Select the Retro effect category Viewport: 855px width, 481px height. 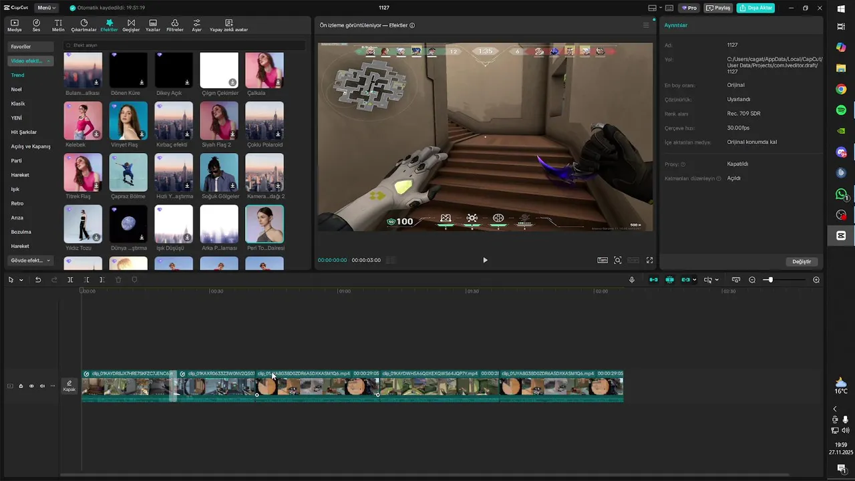(17, 203)
